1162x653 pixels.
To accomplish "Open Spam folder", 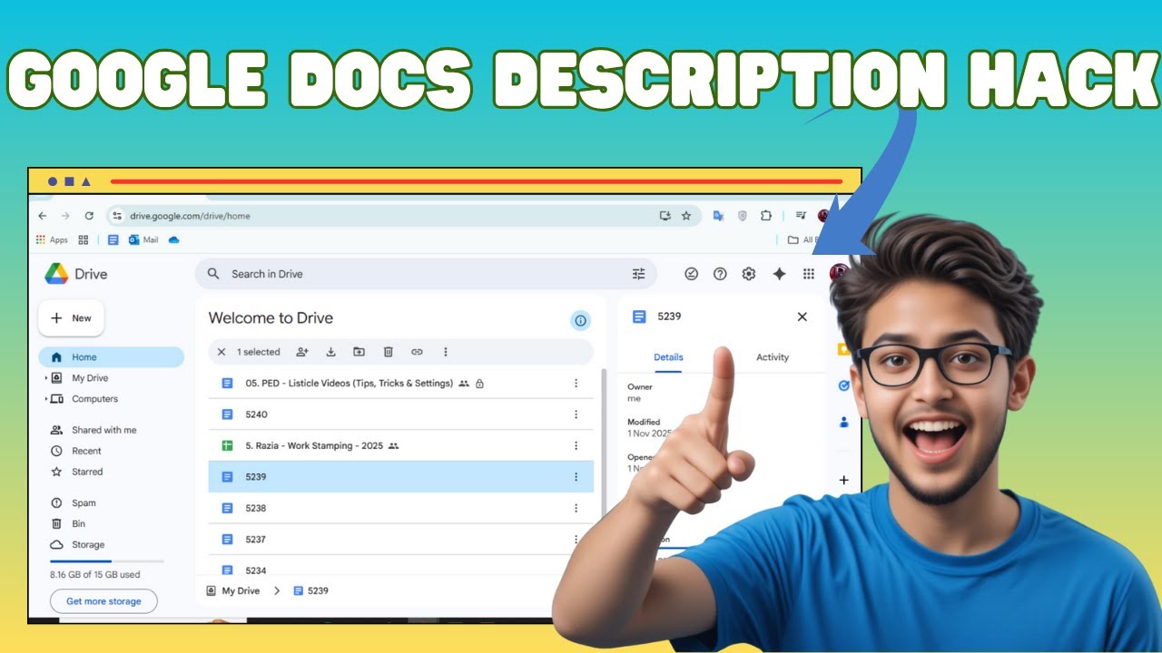I will pyautogui.click(x=84, y=502).
